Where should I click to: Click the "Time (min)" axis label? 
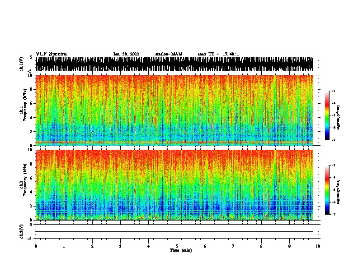tap(181, 250)
